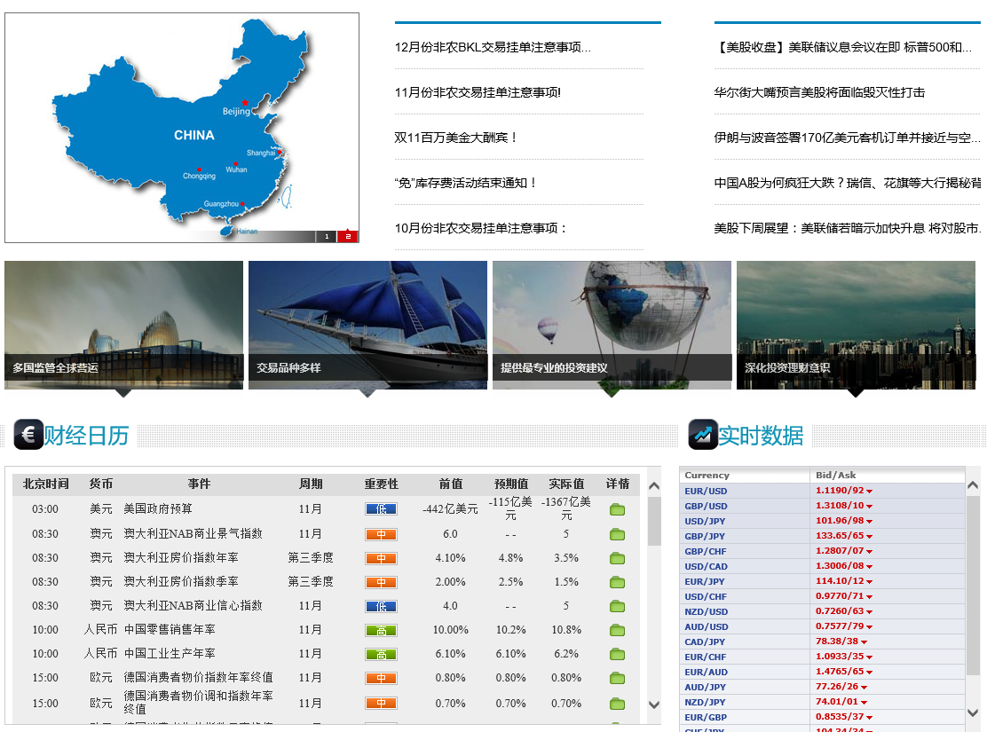This screenshot has width=987, height=740.
Task: Select 提供最专业的投资建议 globe card
Action: [612, 326]
